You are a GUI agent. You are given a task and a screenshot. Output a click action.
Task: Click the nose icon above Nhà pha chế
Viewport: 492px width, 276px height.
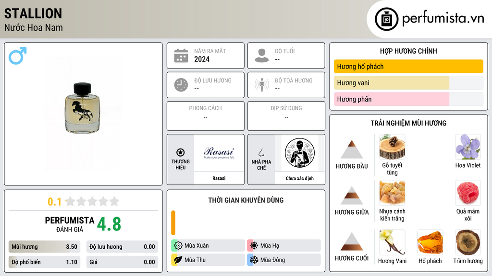pyautogui.click(x=261, y=152)
